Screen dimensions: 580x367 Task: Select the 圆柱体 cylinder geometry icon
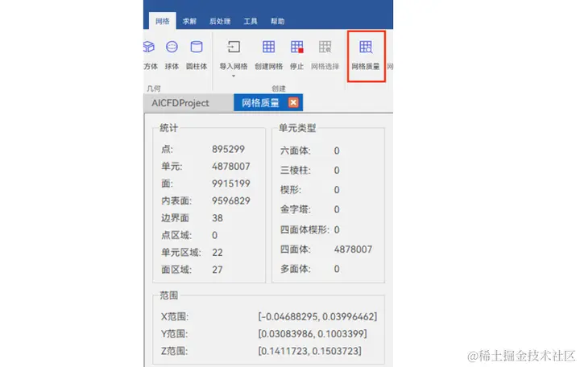tap(197, 47)
